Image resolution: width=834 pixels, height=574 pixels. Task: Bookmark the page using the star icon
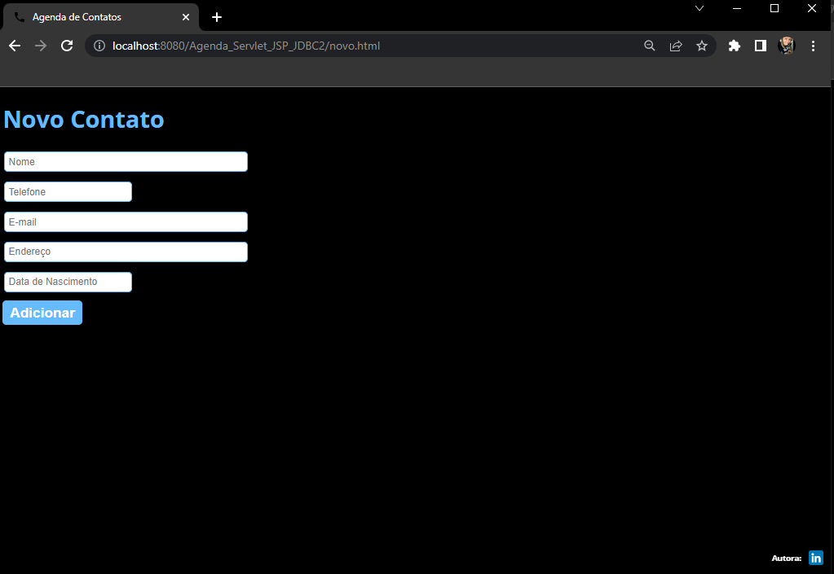(702, 46)
